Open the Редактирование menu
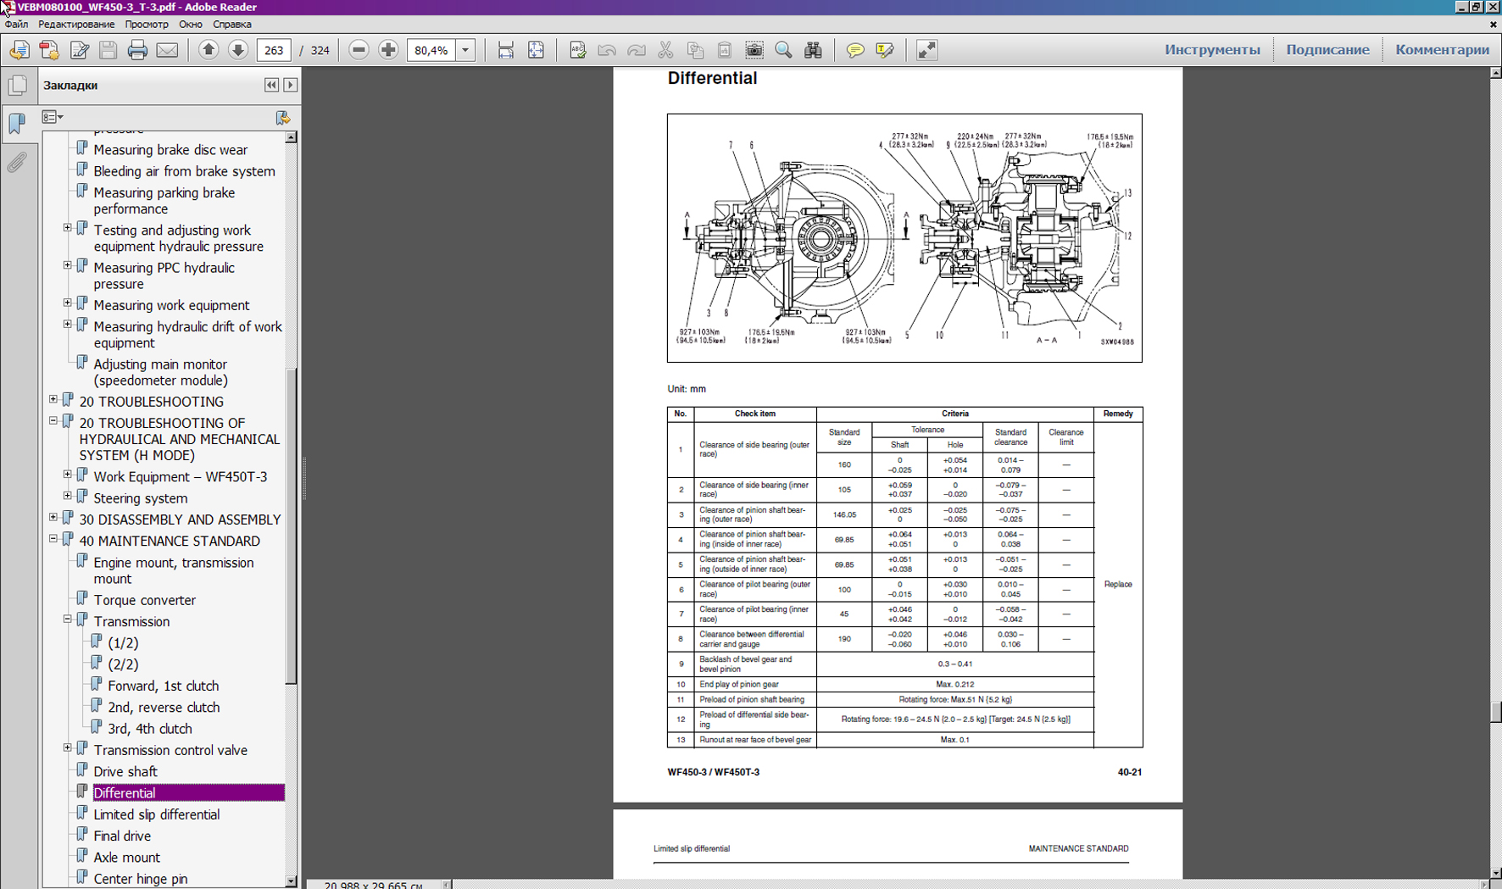This screenshot has width=1502, height=889. pos(76,25)
